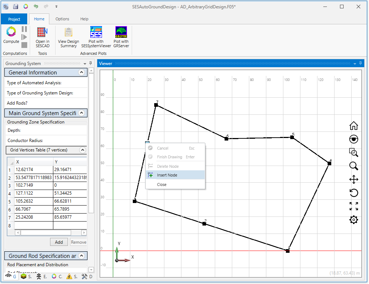Select the Options ribbon tab

(x=62, y=19)
